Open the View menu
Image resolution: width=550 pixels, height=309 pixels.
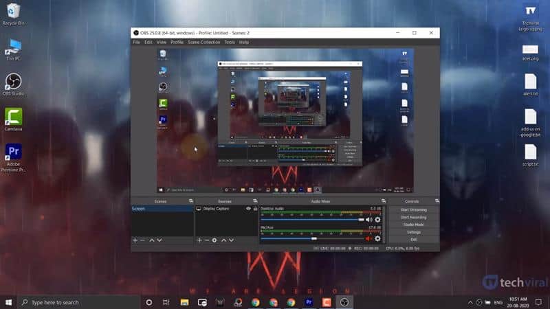click(162, 42)
